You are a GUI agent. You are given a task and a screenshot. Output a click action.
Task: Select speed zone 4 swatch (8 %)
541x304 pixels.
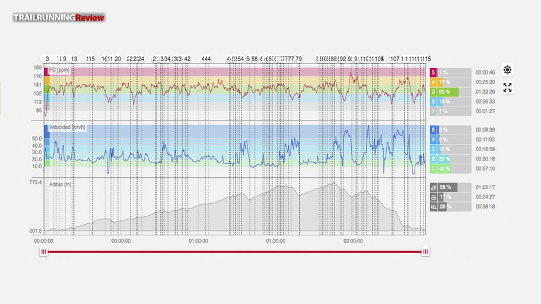pyautogui.click(x=434, y=140)
